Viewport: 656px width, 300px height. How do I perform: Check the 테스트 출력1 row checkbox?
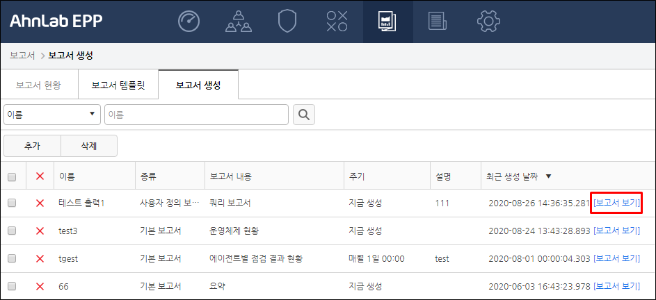[x=12, y=203]
